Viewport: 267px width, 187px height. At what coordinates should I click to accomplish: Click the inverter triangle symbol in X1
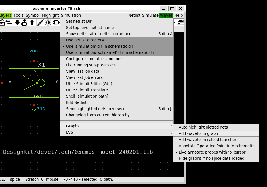point(30,83)
